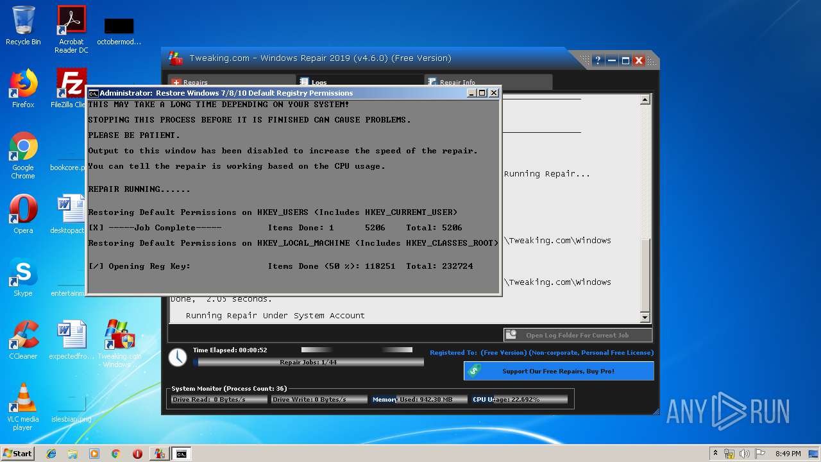Select the islesbian.png file icon
Viewport: 821px width, 462px height.
point(71,407)
